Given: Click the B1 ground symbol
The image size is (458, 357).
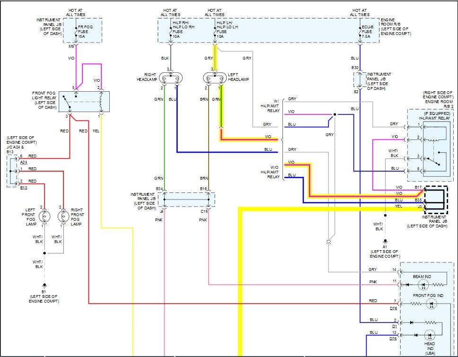Looking at the screenshot, I should click(44, 285).
